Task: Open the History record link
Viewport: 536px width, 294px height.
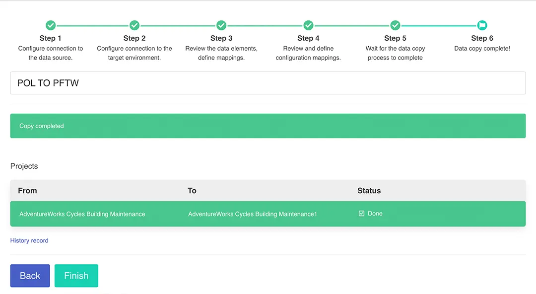Action: [29, 240]
